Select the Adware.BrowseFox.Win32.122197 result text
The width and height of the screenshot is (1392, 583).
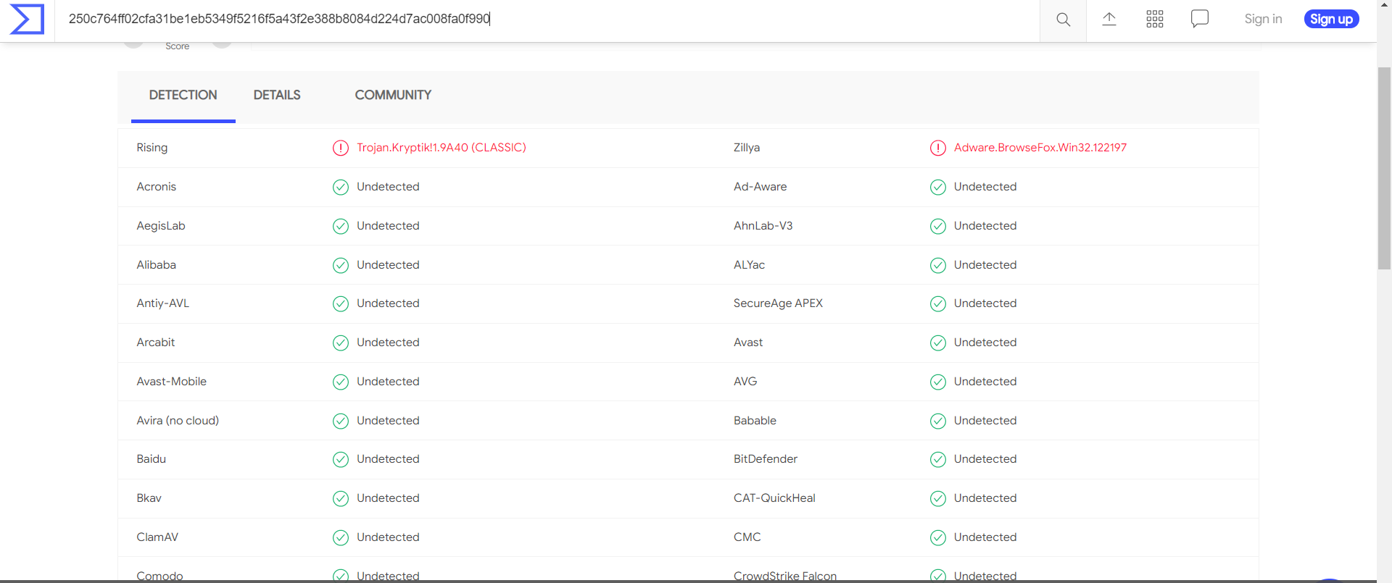click(x=1040, y=148)
